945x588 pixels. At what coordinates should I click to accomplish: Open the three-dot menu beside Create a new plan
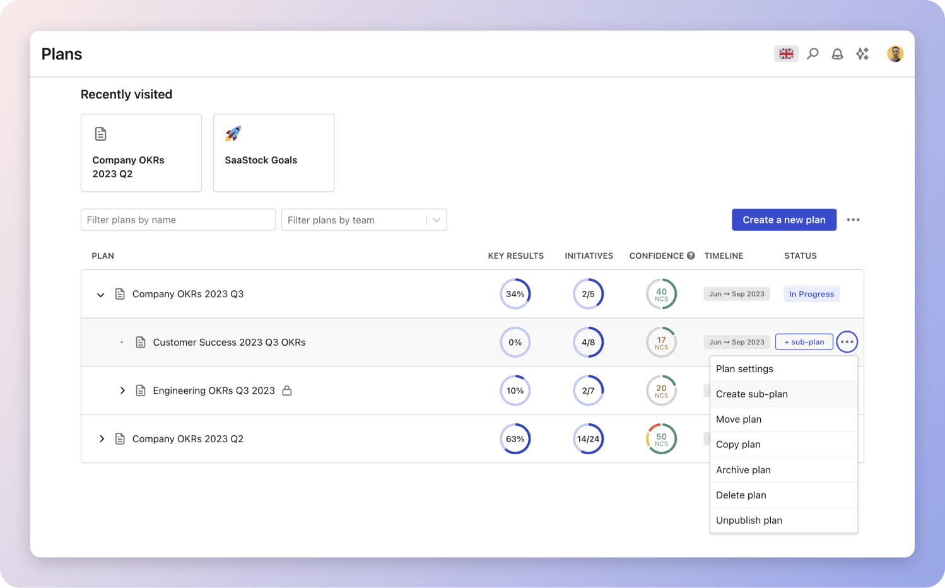[x=853, y=220]
